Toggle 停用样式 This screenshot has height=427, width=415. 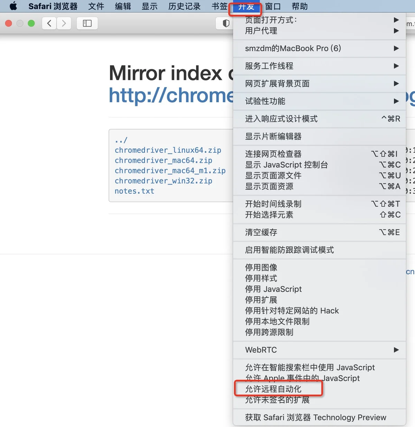[320, 278]
